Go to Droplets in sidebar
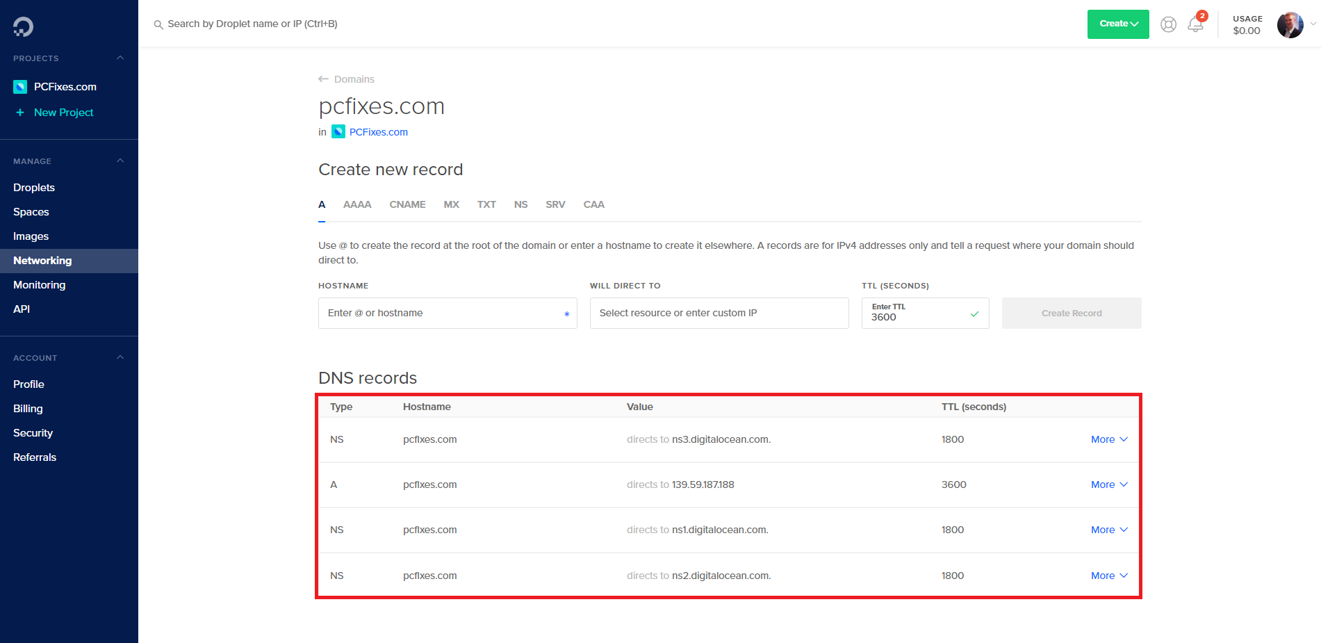 (34, 188)
